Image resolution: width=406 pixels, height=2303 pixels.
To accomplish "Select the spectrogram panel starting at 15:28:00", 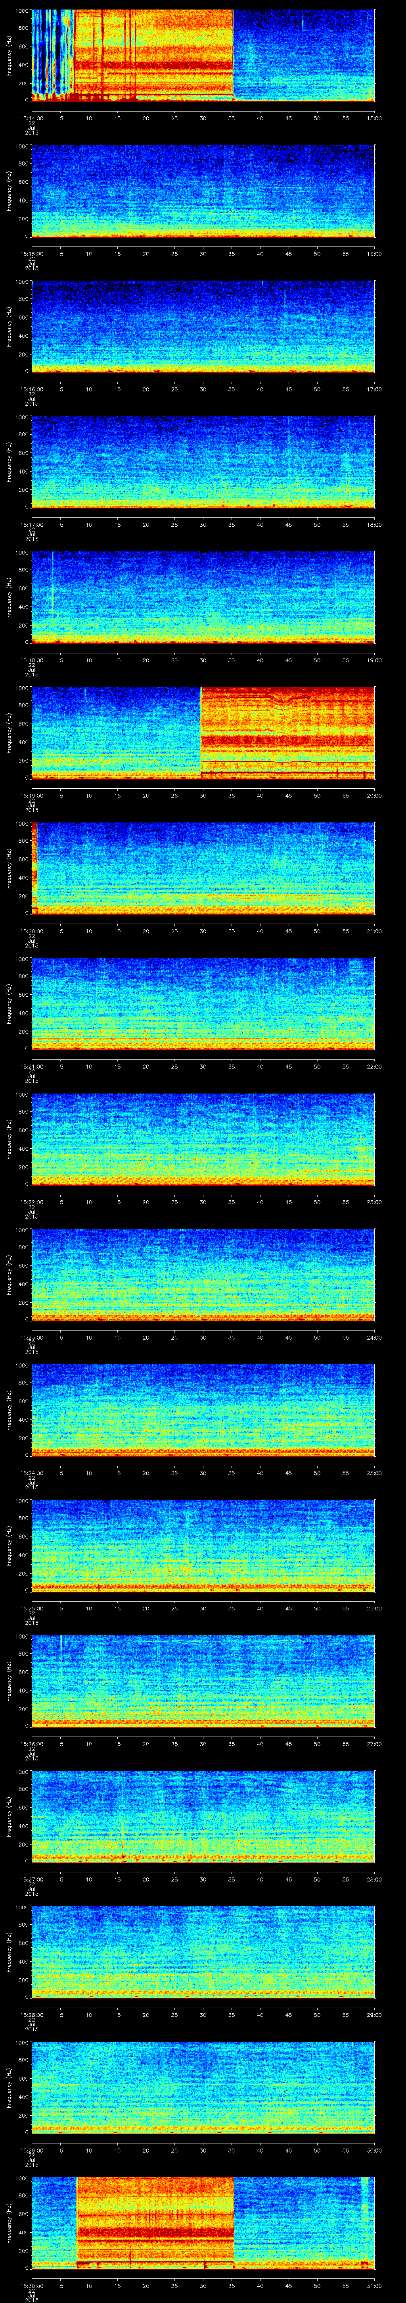I will (203, 1951).
